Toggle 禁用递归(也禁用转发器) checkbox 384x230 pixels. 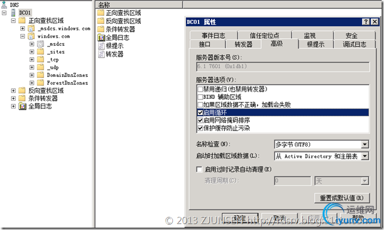(200, 89)
